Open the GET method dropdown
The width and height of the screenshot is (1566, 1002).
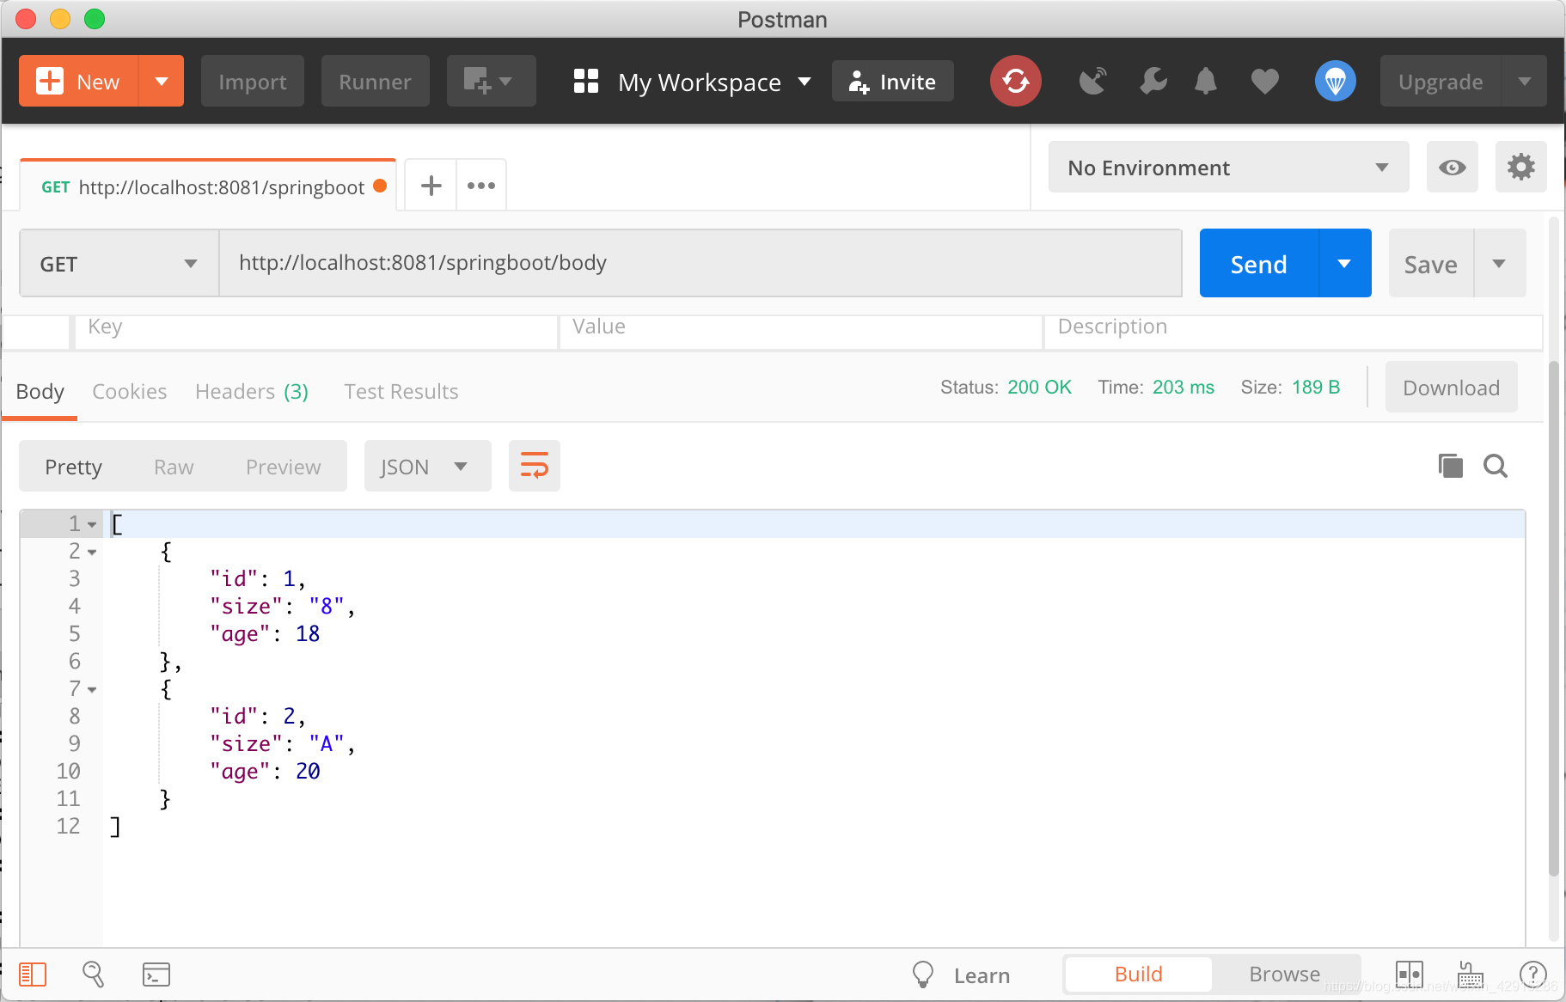tap(119, 264)
